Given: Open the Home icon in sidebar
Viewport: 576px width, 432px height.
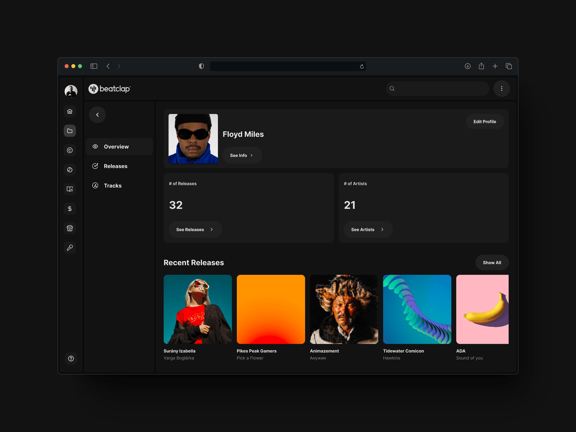Looking at the screenshot, I should click(x=70, y=111).
